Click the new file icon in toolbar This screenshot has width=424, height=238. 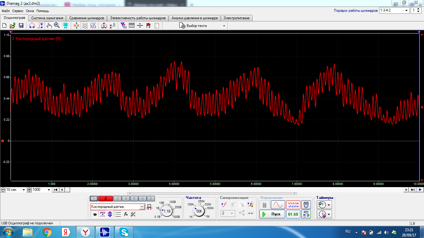[x=4, y=26]
